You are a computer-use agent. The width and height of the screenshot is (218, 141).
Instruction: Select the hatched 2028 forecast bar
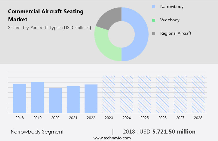(198, 94)
